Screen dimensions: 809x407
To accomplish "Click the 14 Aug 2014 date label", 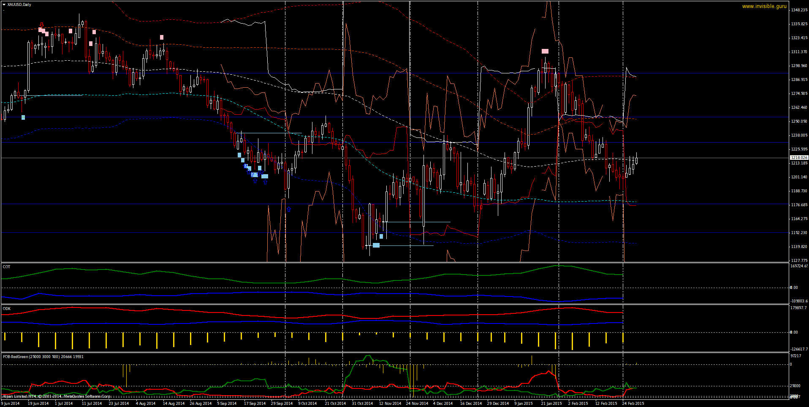I will [x=174, y=403].
